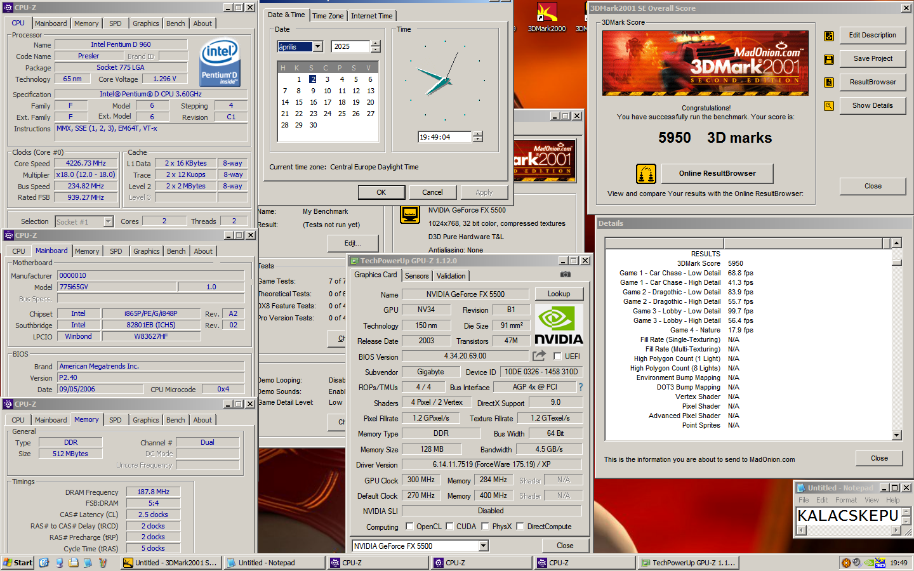Switch to the Time Zone tab
This screenshot has height=571, width=914.
click(x=328, y=16)
